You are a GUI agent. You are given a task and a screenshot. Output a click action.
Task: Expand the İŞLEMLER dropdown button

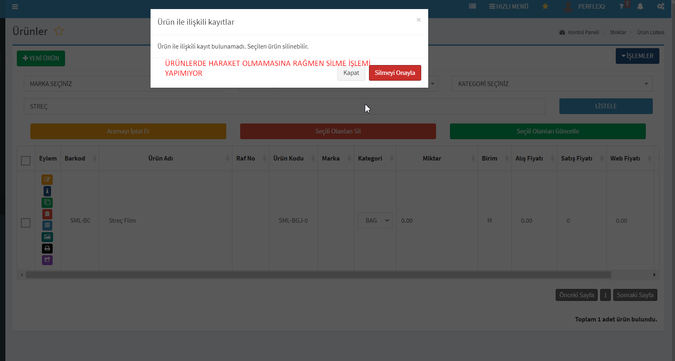point(637,56)
